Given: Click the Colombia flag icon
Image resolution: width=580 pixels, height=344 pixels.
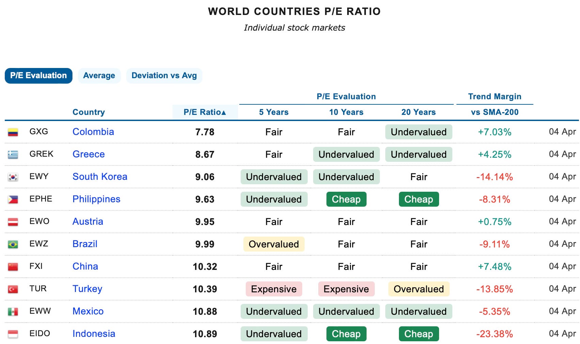Looking at the screenshot, I should (13, 132).
